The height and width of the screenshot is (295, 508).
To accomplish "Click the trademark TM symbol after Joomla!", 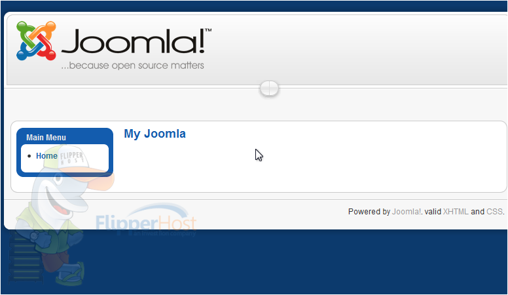I will click(x=208, y=30).
